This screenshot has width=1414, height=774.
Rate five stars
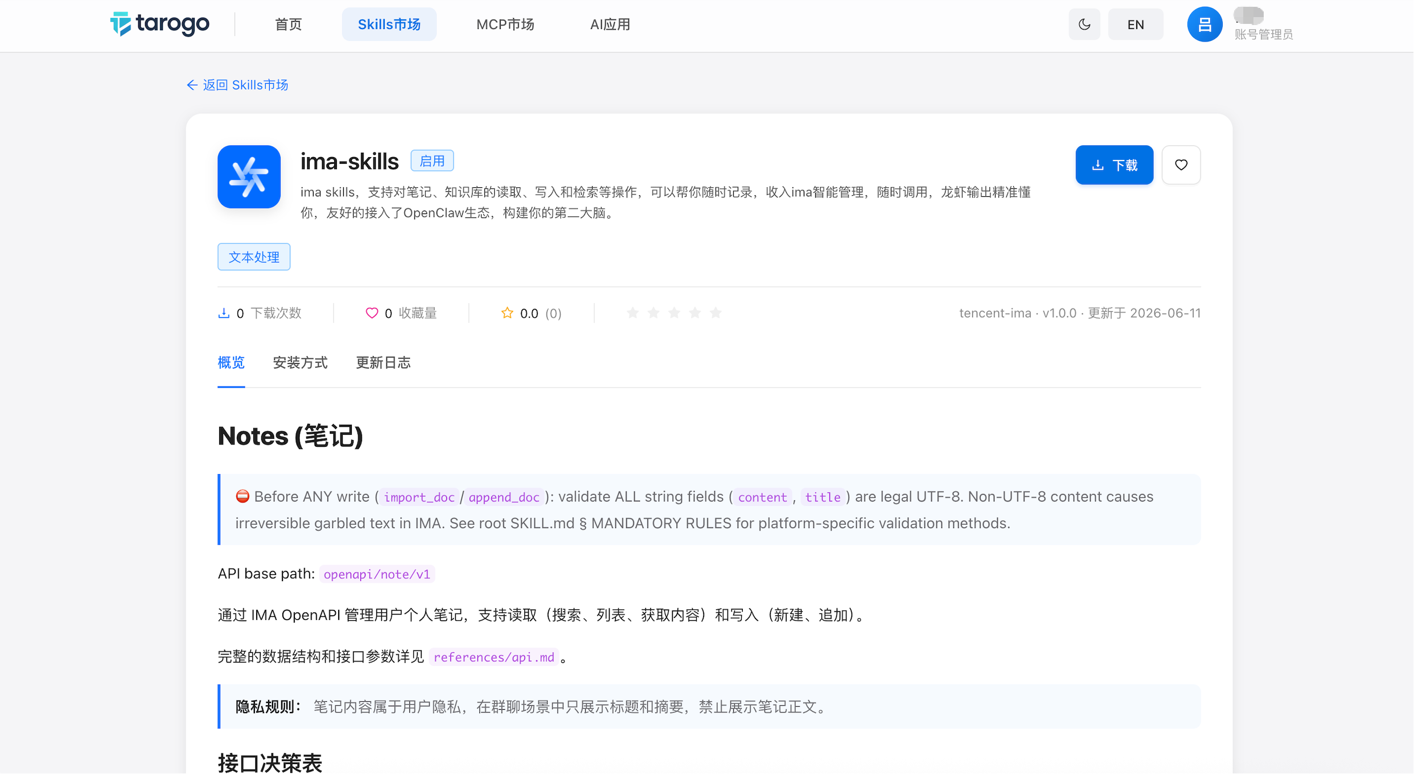[716, 312]
